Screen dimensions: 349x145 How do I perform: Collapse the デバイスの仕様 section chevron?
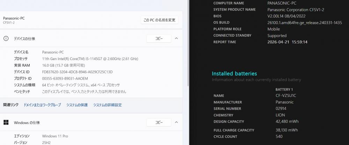point(176,39)
